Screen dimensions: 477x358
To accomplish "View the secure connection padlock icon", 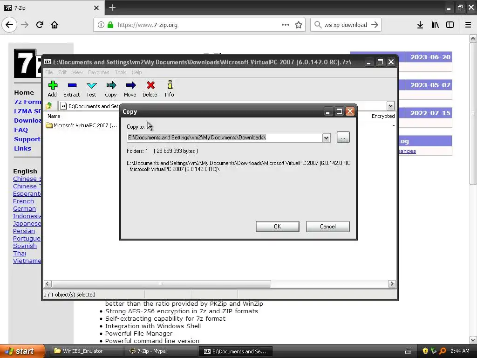I will pyautogui.click(x=110, y=25).
